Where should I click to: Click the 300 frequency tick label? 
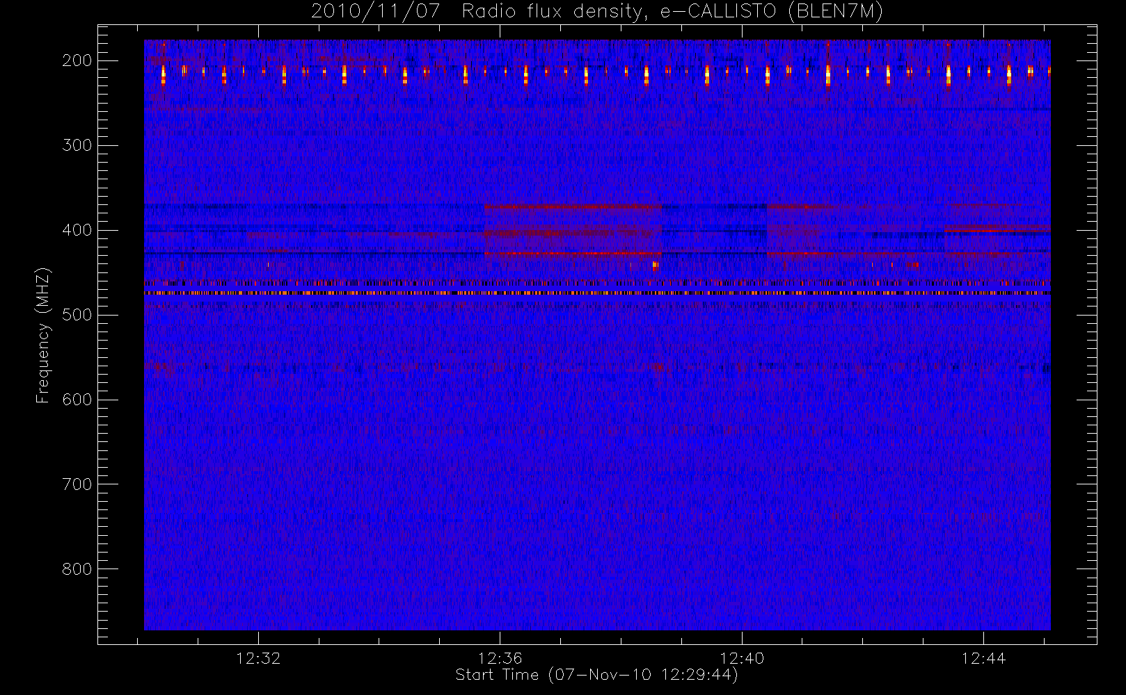click(x=77, y=145)
